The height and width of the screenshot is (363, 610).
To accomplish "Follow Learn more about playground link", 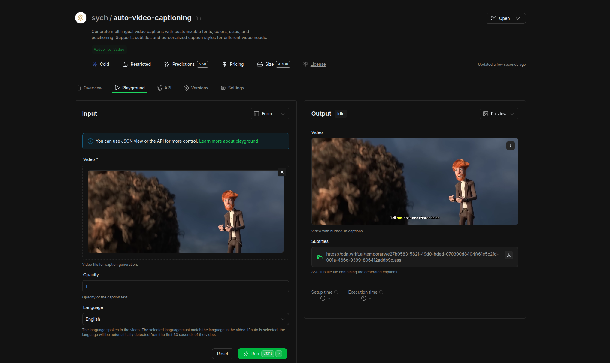I will [228, 141].
